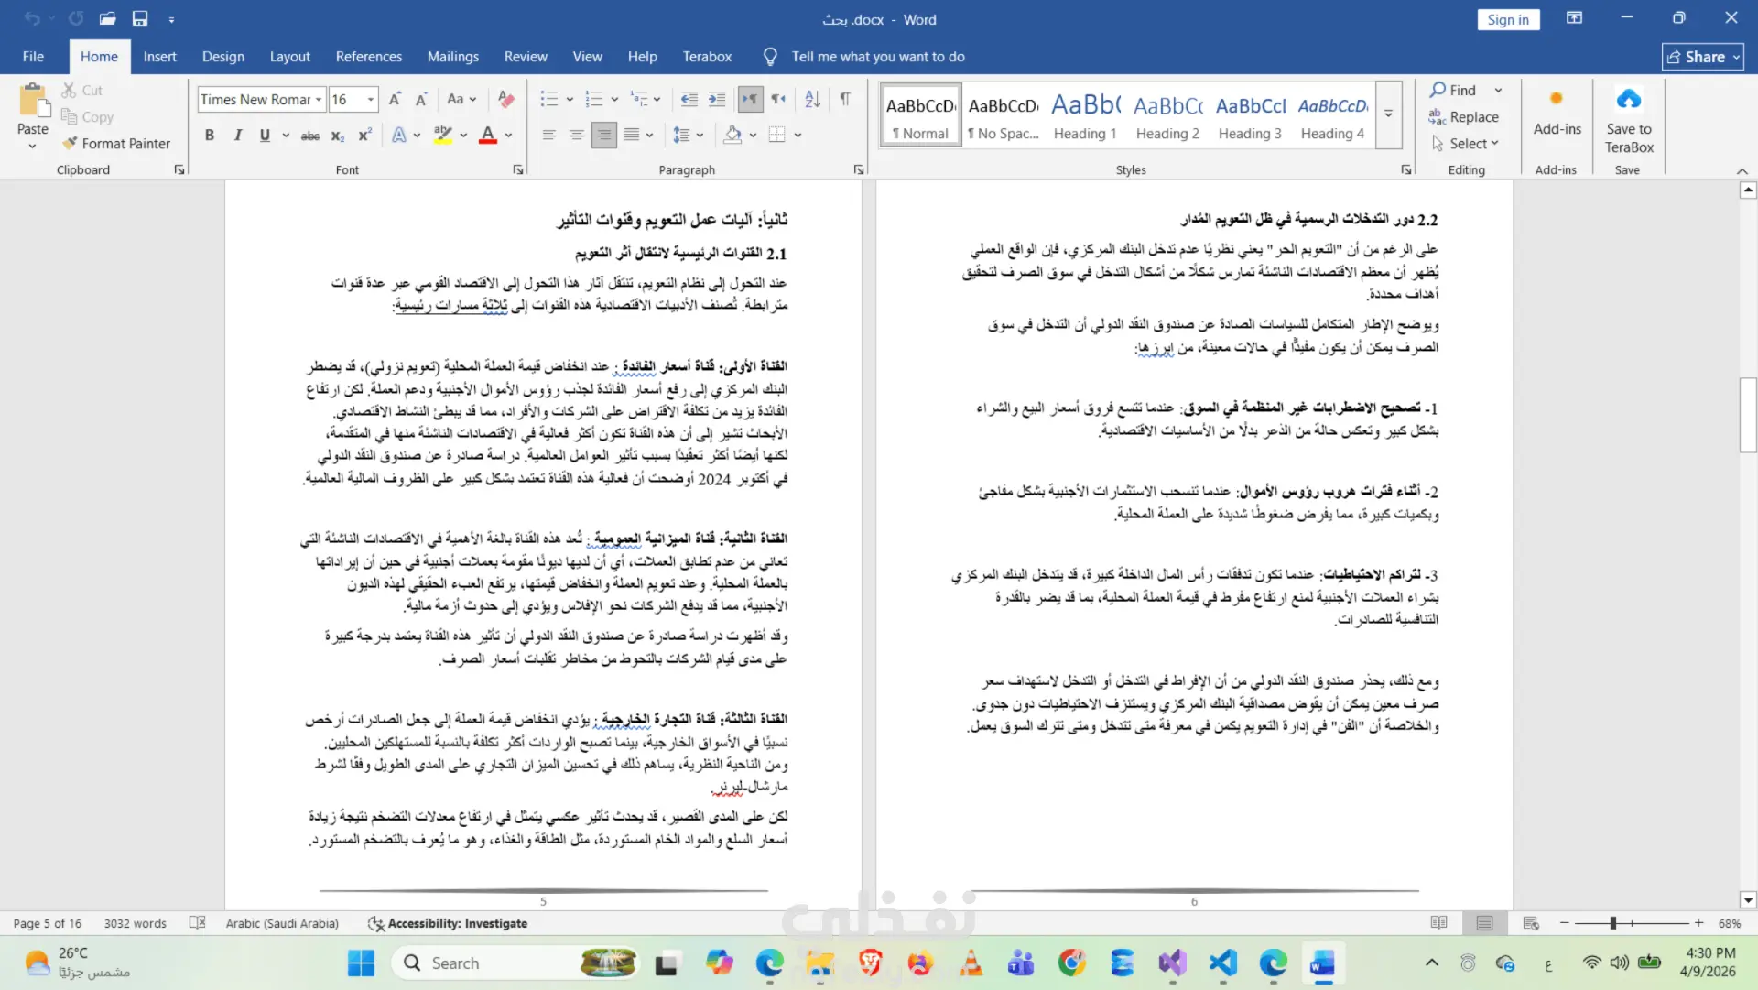Click the Share button
Viewport: 1758px width, 990px height.
click(1702, 56)
